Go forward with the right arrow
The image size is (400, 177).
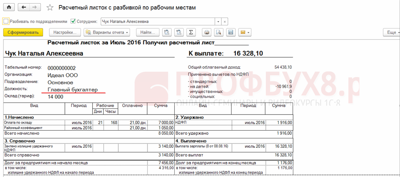point(35,7)
